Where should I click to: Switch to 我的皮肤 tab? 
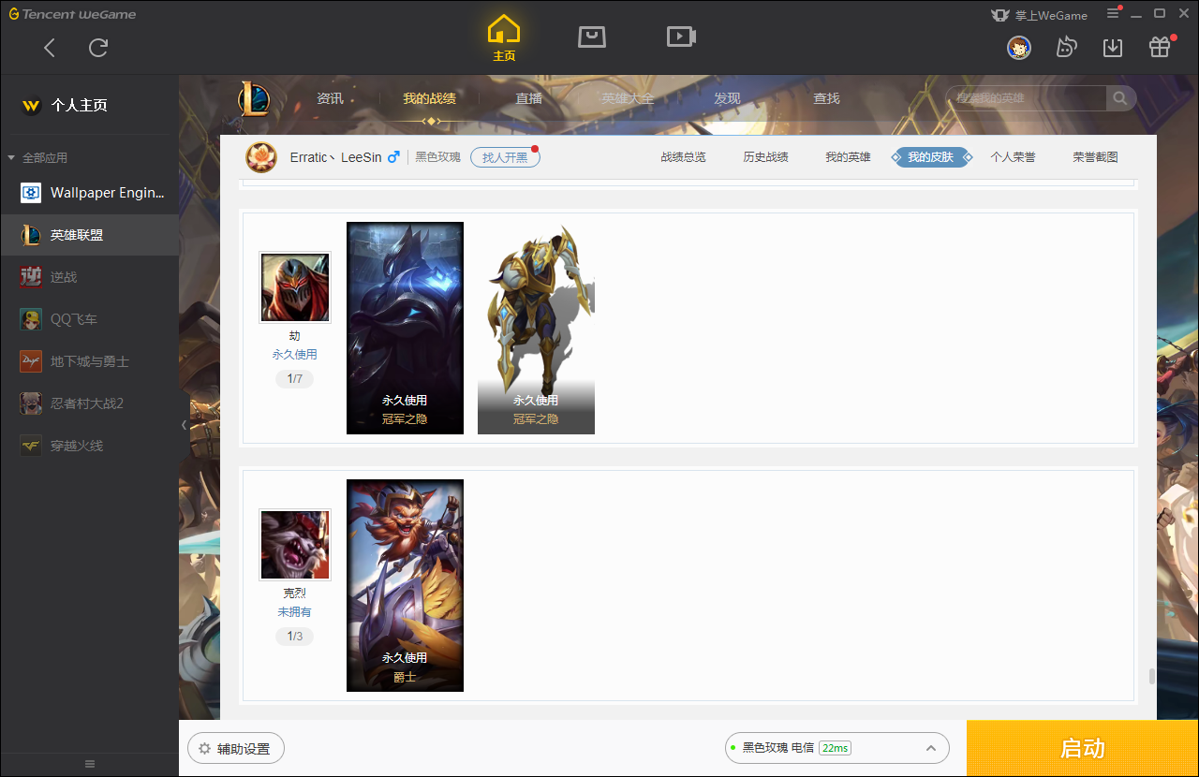(930, 157)
